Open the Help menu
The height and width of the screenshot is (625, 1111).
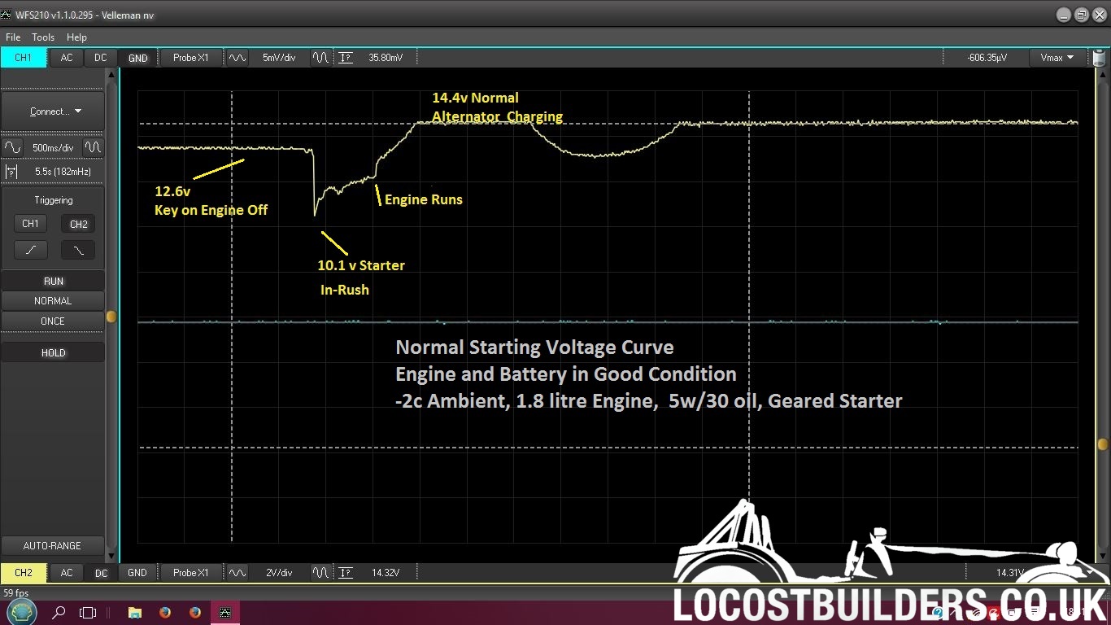pyautogui.click(x=76, y=37)
